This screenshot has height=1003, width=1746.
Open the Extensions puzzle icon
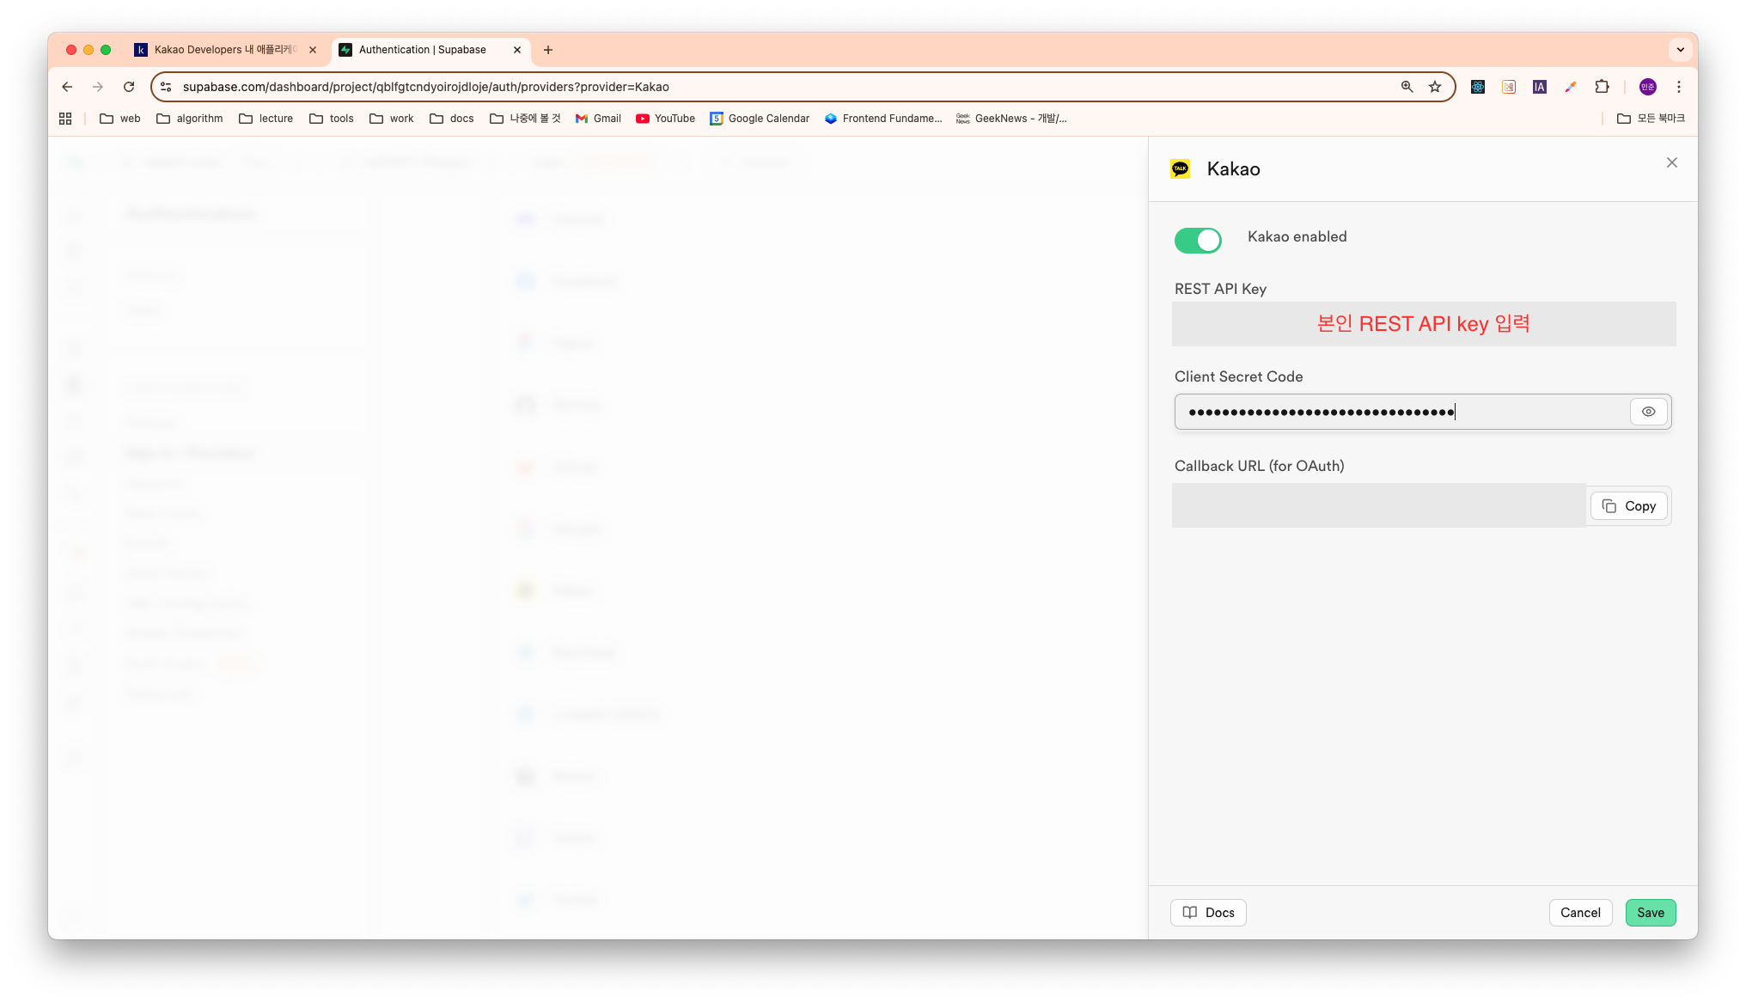(x=1602, y=87)
